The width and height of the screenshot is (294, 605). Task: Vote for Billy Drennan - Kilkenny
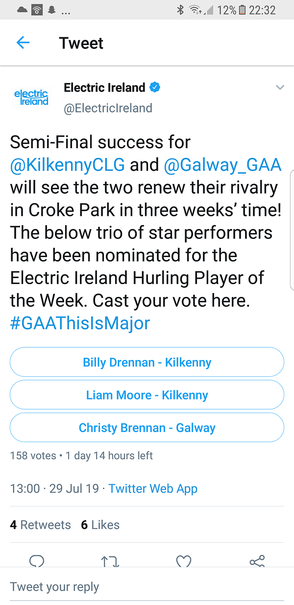[x=147, y=363]
